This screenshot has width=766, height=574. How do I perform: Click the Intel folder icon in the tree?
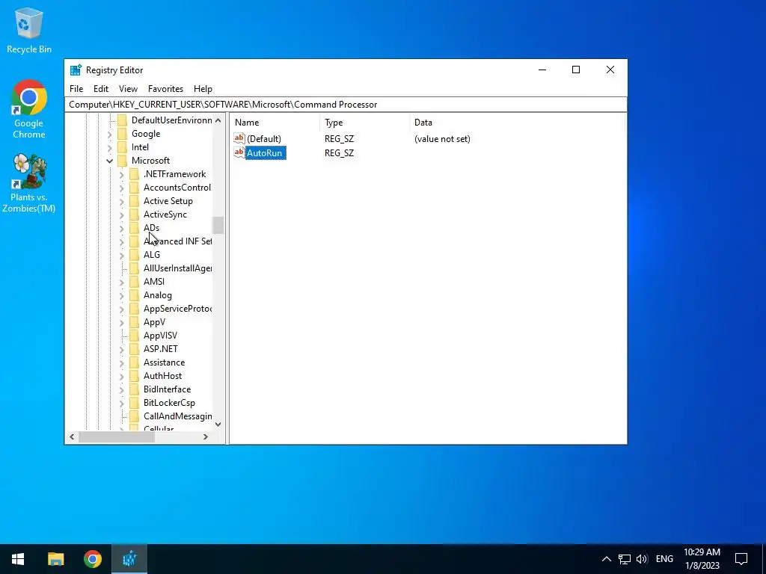point(123,147)
